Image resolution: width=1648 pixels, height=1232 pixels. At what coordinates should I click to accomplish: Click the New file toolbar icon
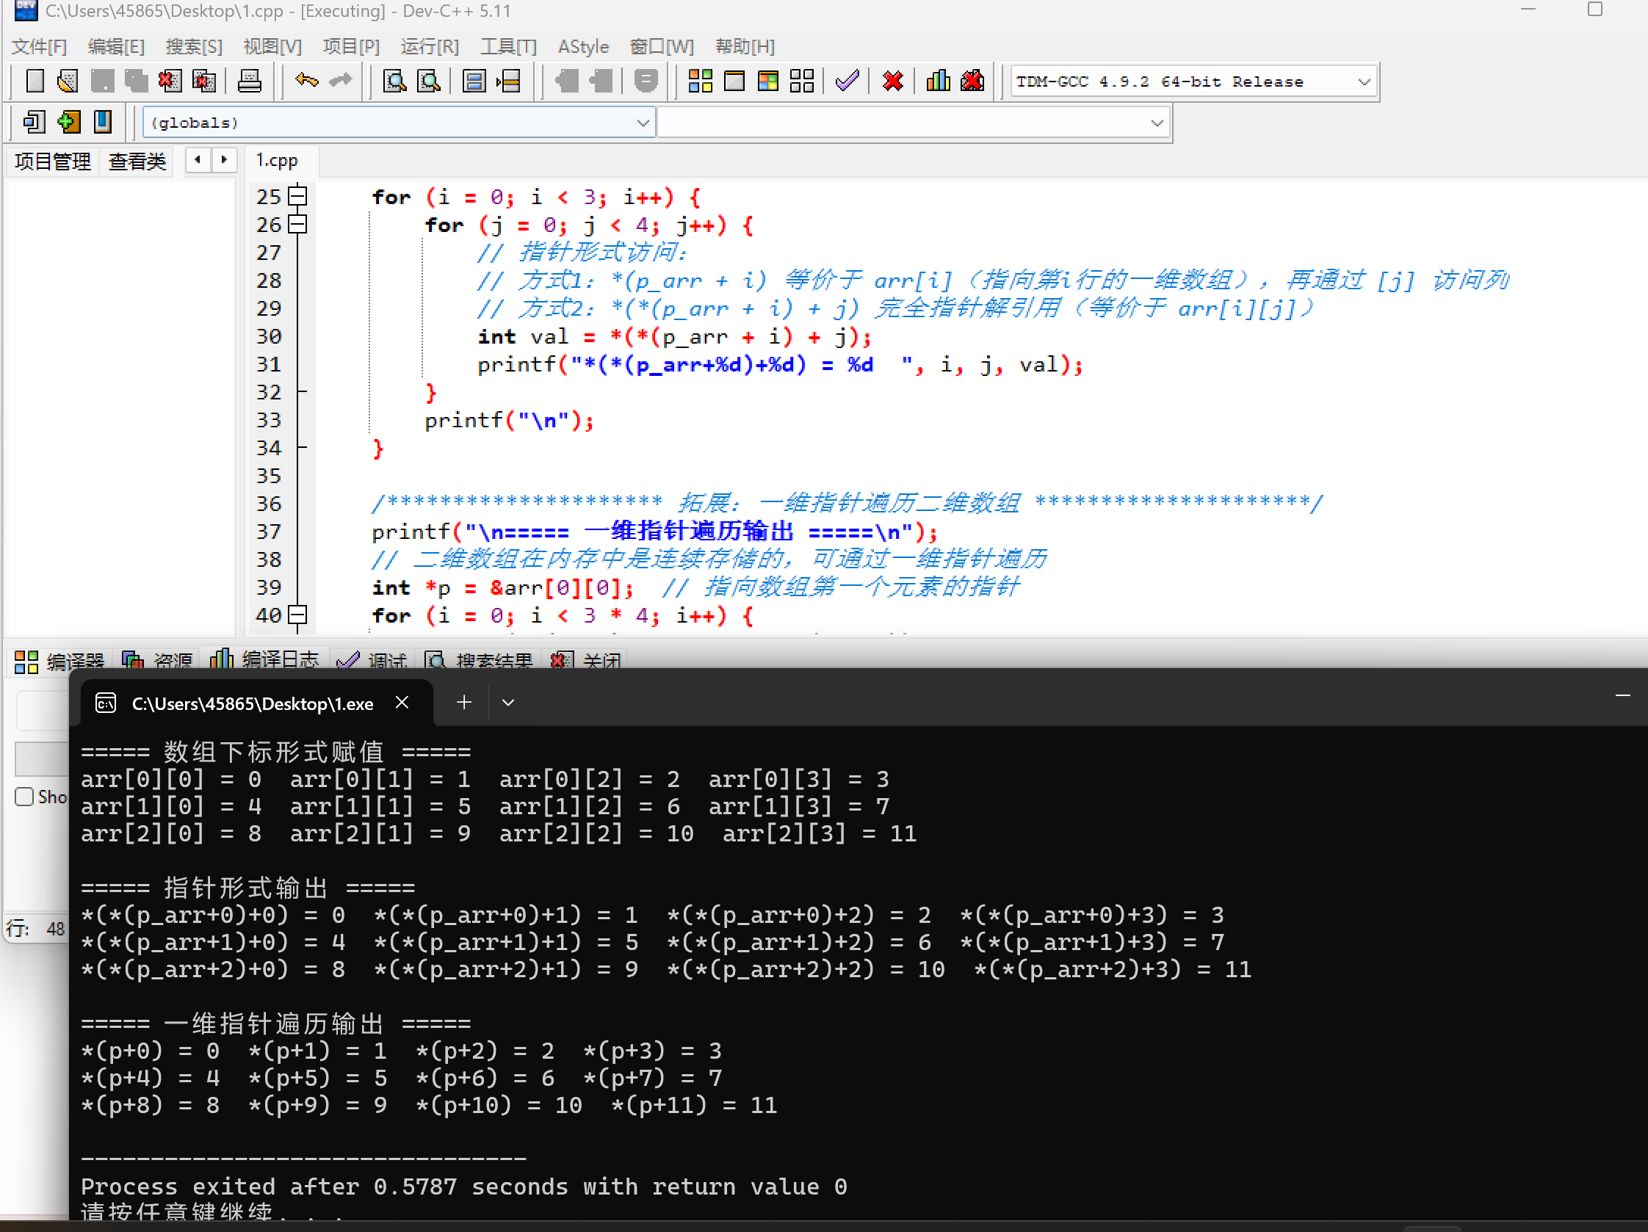click(x=35, y=81)
